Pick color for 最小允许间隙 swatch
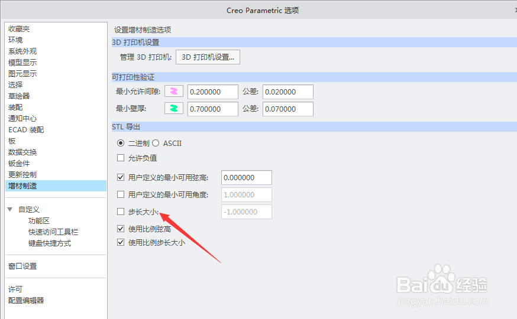The height and width of the screenshot is (319, 517). [174, 91]
